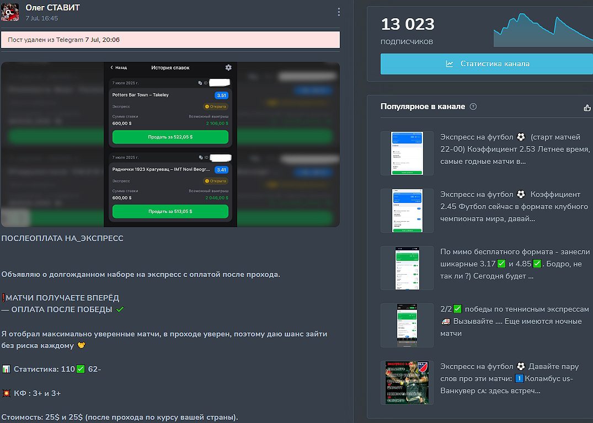
Task: Open thumbnail of the Коэффициент 2.45 post
Action: click(407, 211)
